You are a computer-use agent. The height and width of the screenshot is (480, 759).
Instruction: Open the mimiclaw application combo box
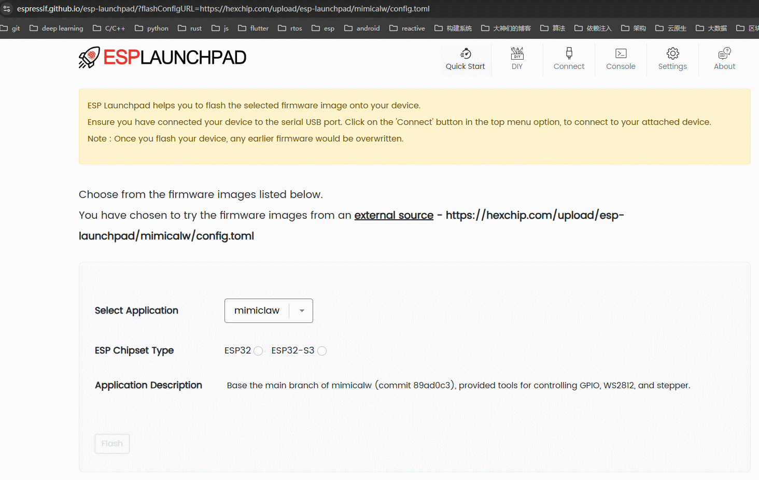pyautogui.click(x=257, y=311)
